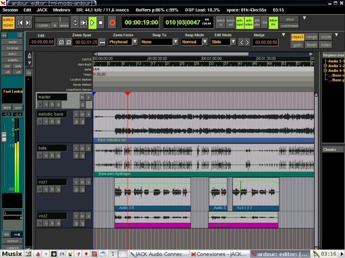The image size is (345, 258).
Task: Go to session start in transport
Action: point(20,23)
